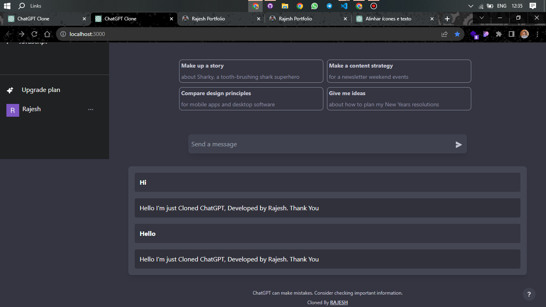Viewport: 546px width, 307px height.
Task: Select the Make up a story suggestion card
Action: pos(251,71)
